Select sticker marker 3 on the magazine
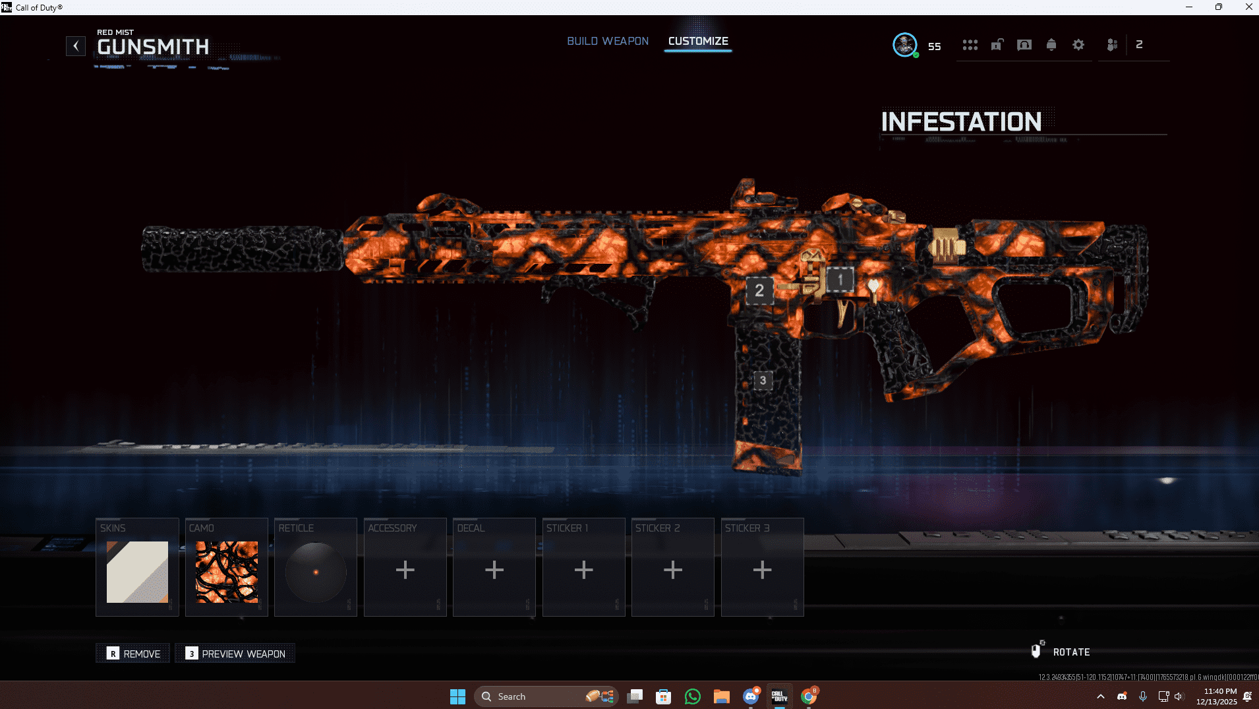The image size is (1259, 709). click(763, 380)
